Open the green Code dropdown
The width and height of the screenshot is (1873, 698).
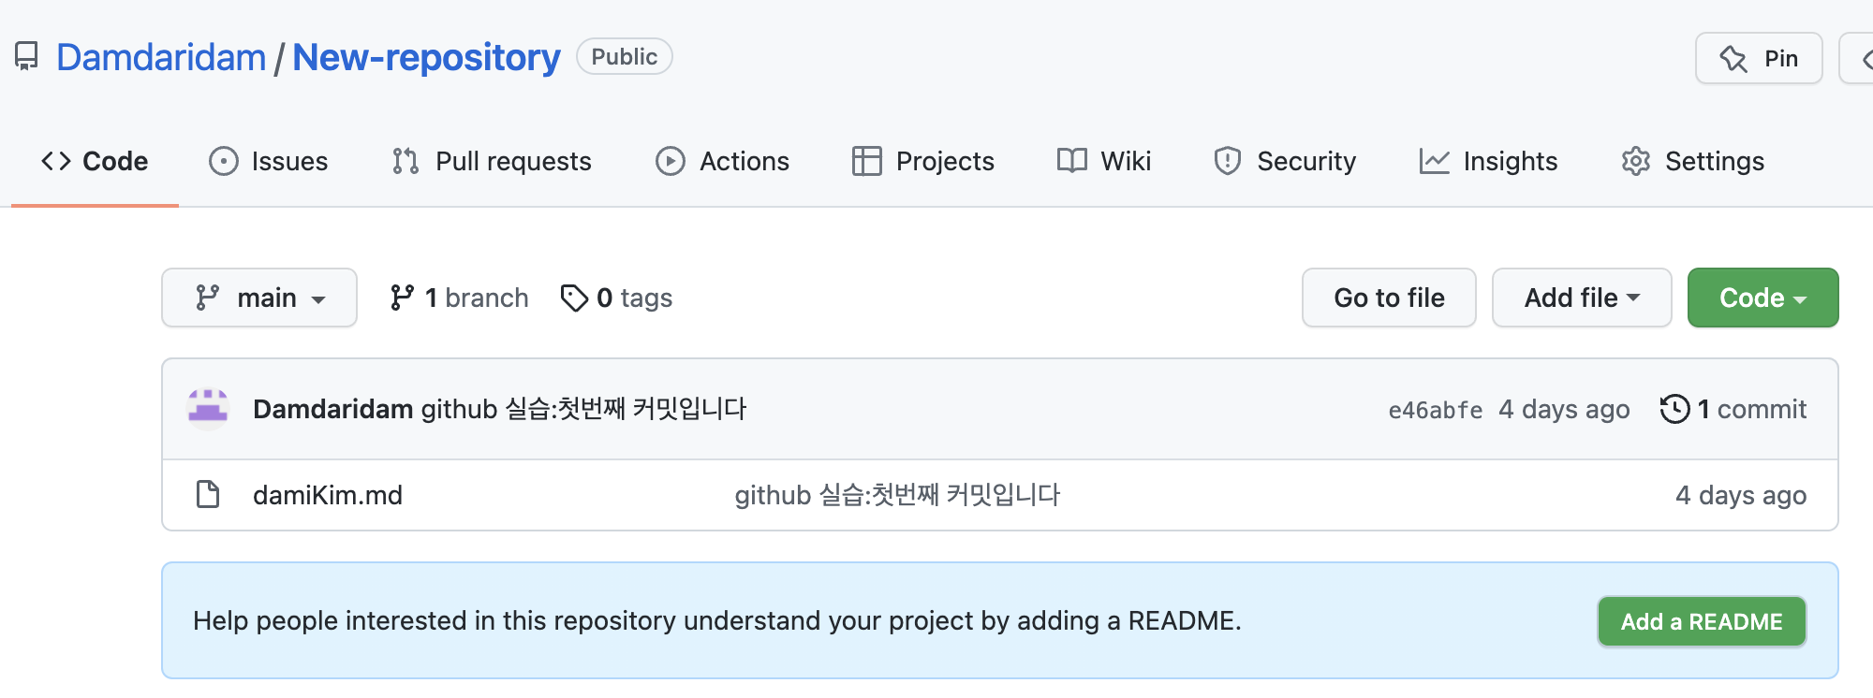1762,298
